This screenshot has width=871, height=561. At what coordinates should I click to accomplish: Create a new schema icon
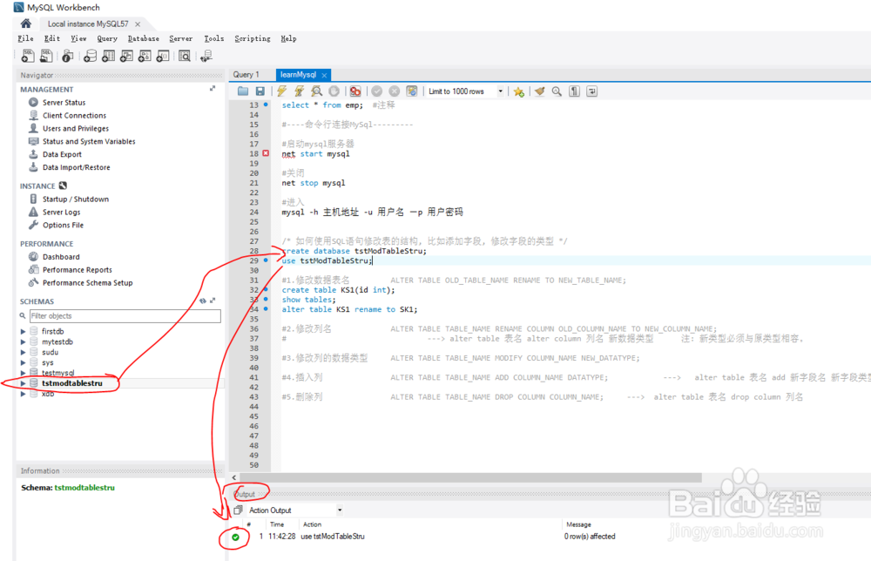coord(90,56)
